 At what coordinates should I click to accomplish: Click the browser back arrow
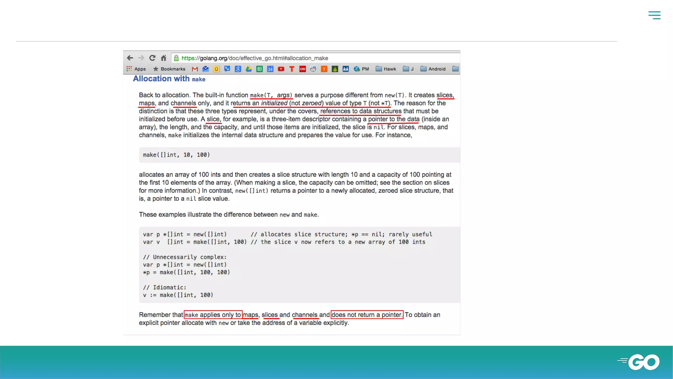[130, 58]
